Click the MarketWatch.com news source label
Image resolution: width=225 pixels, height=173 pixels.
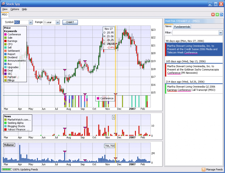19,120
